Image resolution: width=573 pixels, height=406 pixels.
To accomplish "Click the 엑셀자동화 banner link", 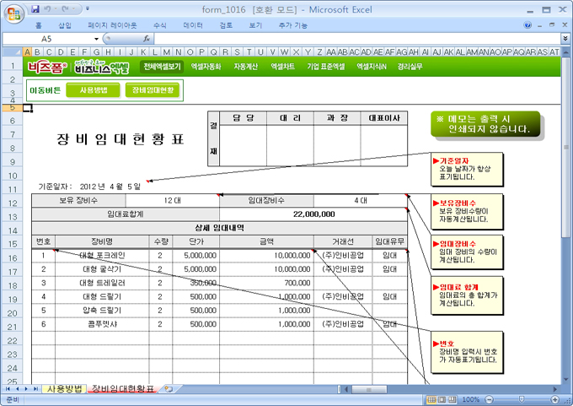I will pyautogui.click(x=206, y=67).
